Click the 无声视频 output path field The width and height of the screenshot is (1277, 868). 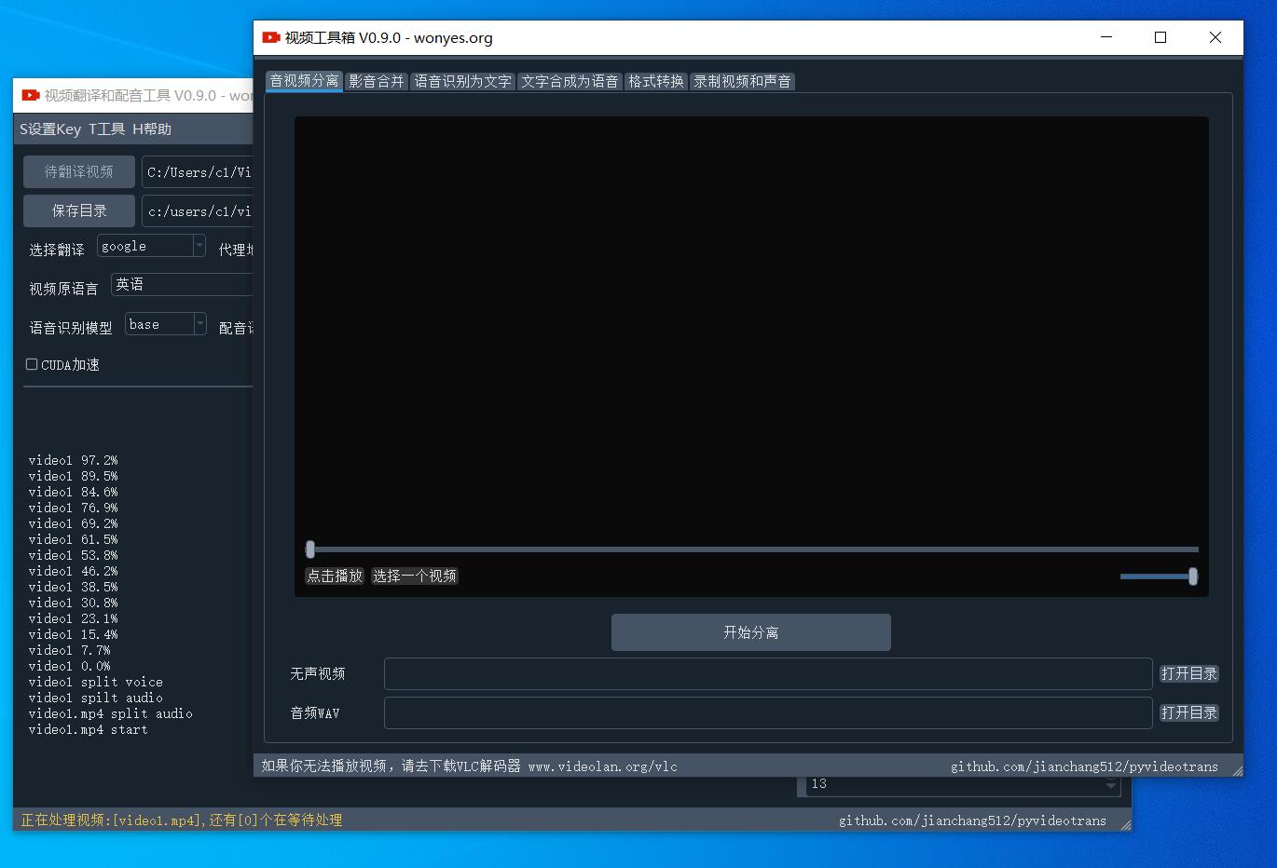(x=767, y=673)
